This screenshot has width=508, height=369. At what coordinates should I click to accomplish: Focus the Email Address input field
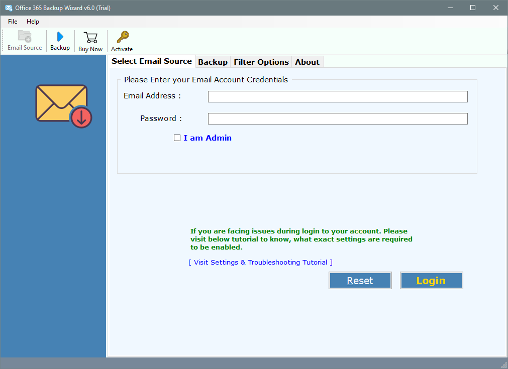point(338,96)
